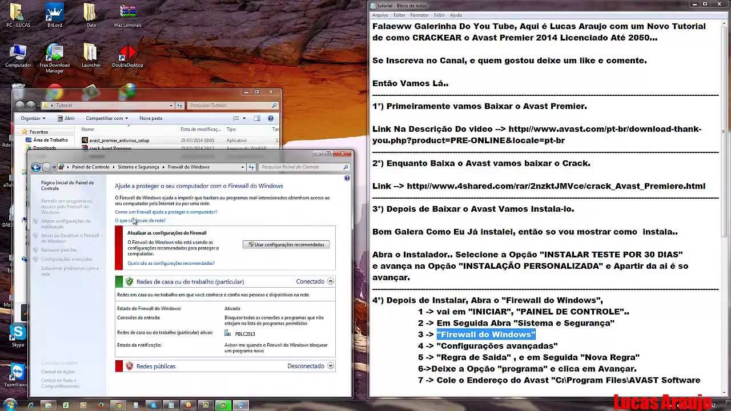Click Nova pasta in Tutorial Explorer
The width and height of the screenshot is (731, 411).
(x=151, y=118)
